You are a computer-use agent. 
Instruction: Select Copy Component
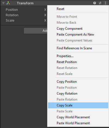coord(78,29)
